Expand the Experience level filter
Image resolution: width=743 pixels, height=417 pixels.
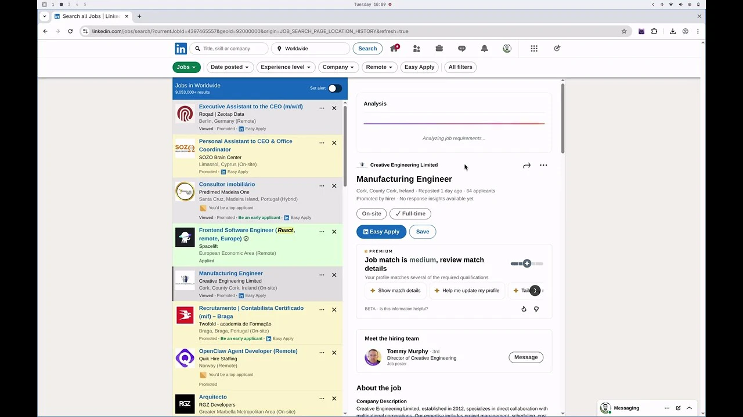(286, 67)
